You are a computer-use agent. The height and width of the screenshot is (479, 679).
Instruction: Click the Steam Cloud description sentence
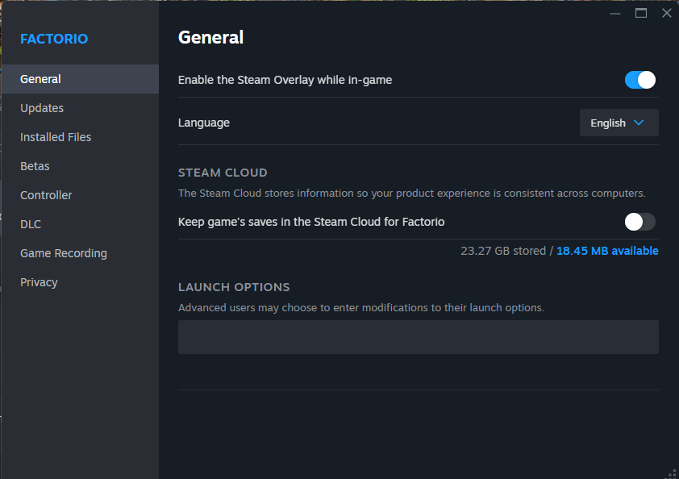pos(412,194)
